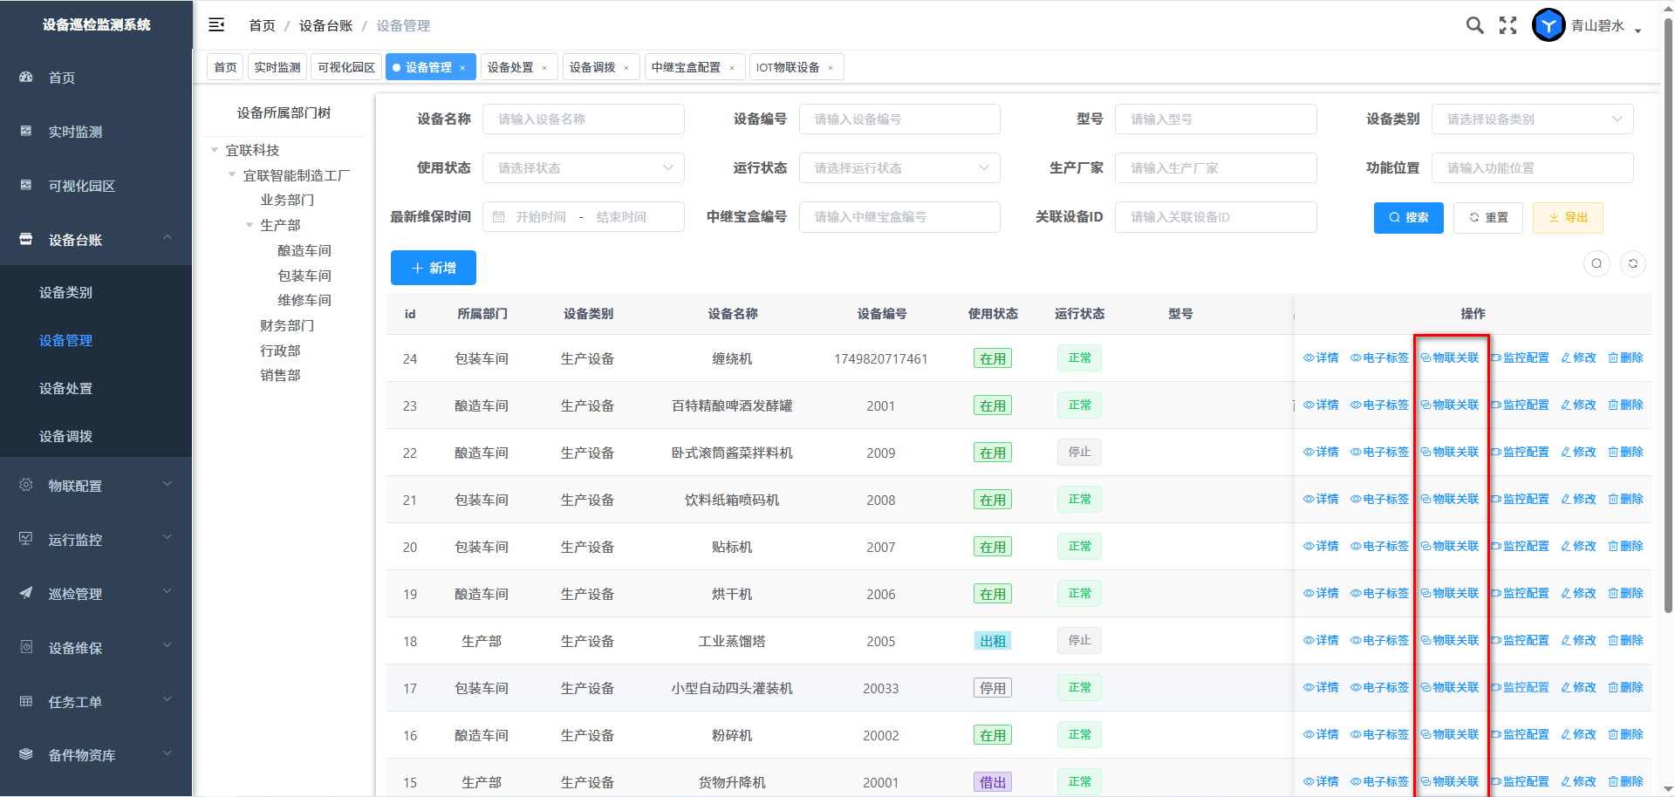Collapse the 宜联智能制造工厂 tree node
Image resolution: width=1675 pixels, height=797 pixels.
click(232, 175)
